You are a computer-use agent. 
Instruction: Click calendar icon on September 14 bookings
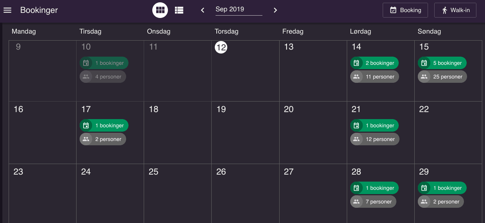coord(356,63)
